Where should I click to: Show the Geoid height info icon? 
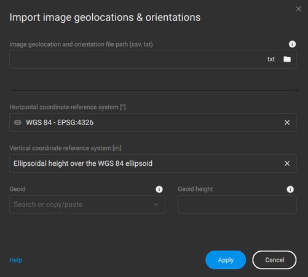coord(290,189)
